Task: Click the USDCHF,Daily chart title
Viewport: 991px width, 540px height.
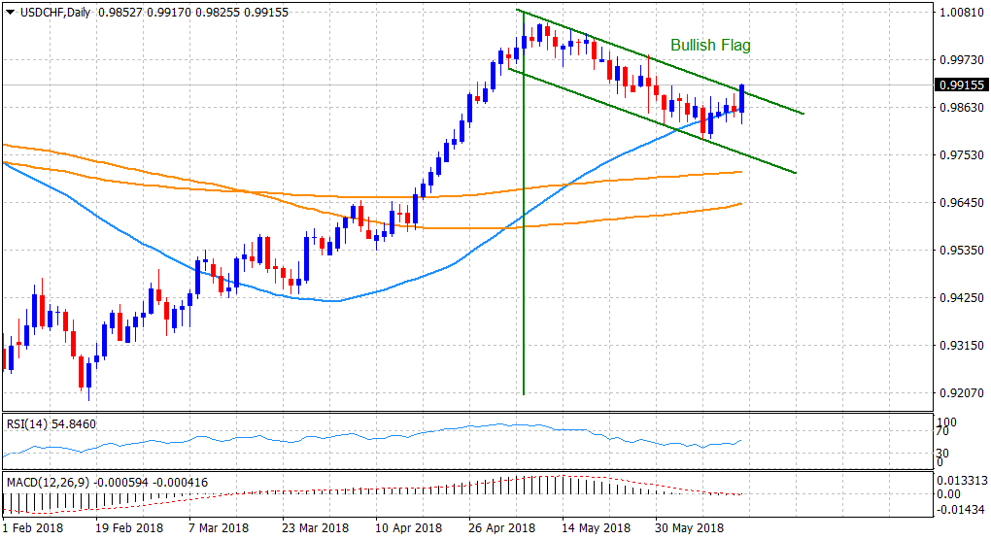Action: [49, 12]
